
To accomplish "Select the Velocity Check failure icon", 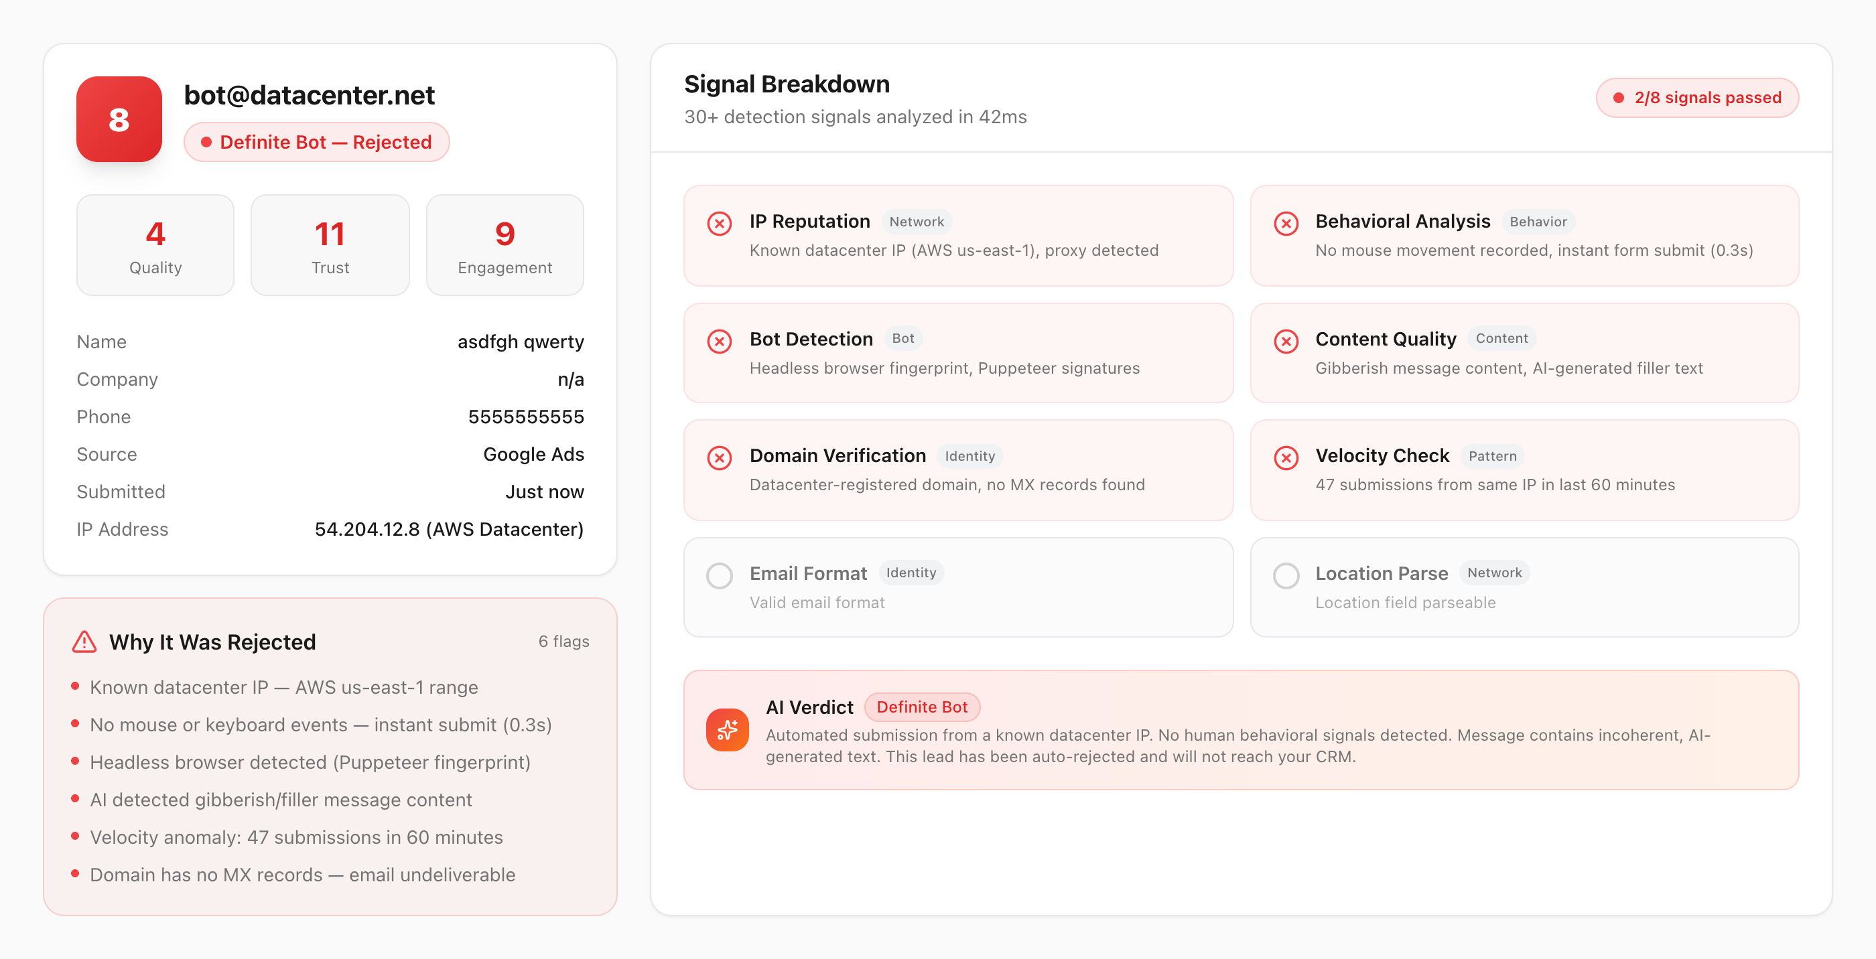I will [1287, 458].
